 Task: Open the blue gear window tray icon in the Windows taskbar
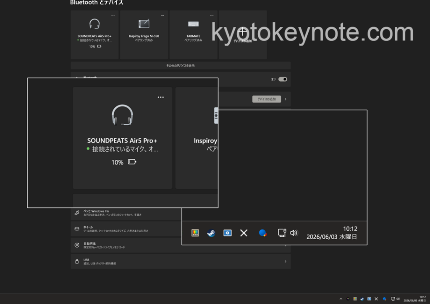369,299
